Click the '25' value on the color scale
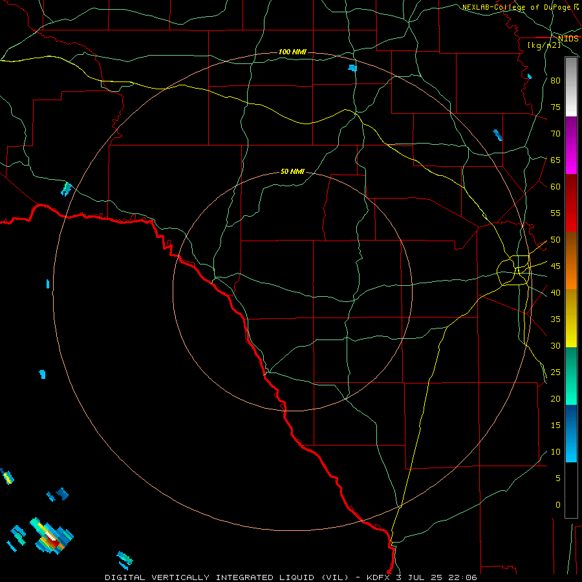The image size is (582, 582). click(x=555, y=372)
